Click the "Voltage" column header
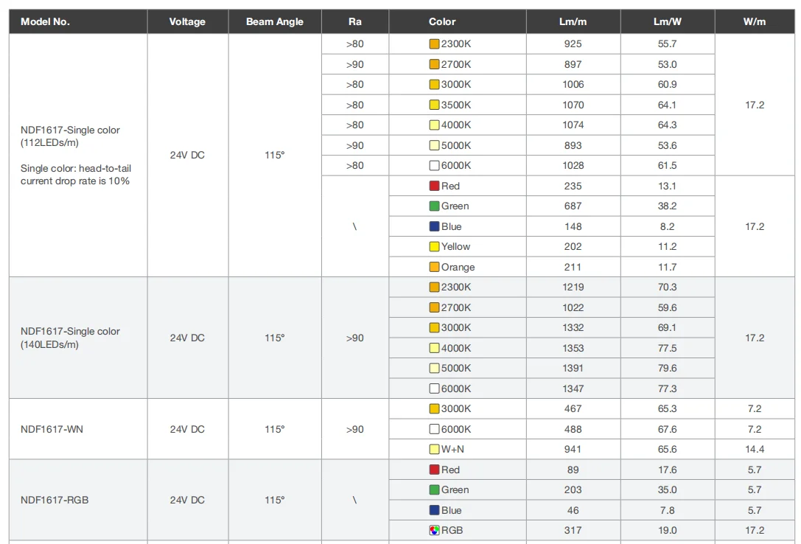The width and height of the screenshot is (801, 544). [187, 22]
